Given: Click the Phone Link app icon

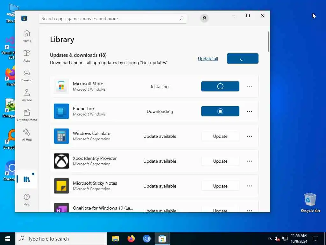Looking at the screenshot, I should (61, 111).
